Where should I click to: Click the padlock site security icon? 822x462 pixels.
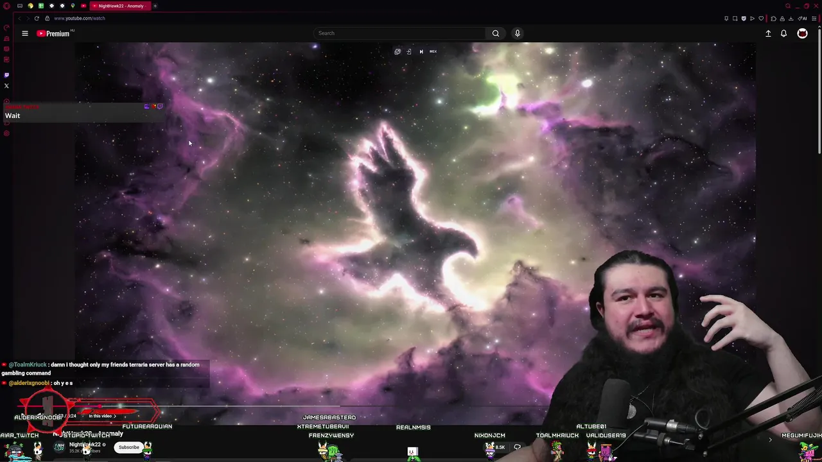(47, 18)
